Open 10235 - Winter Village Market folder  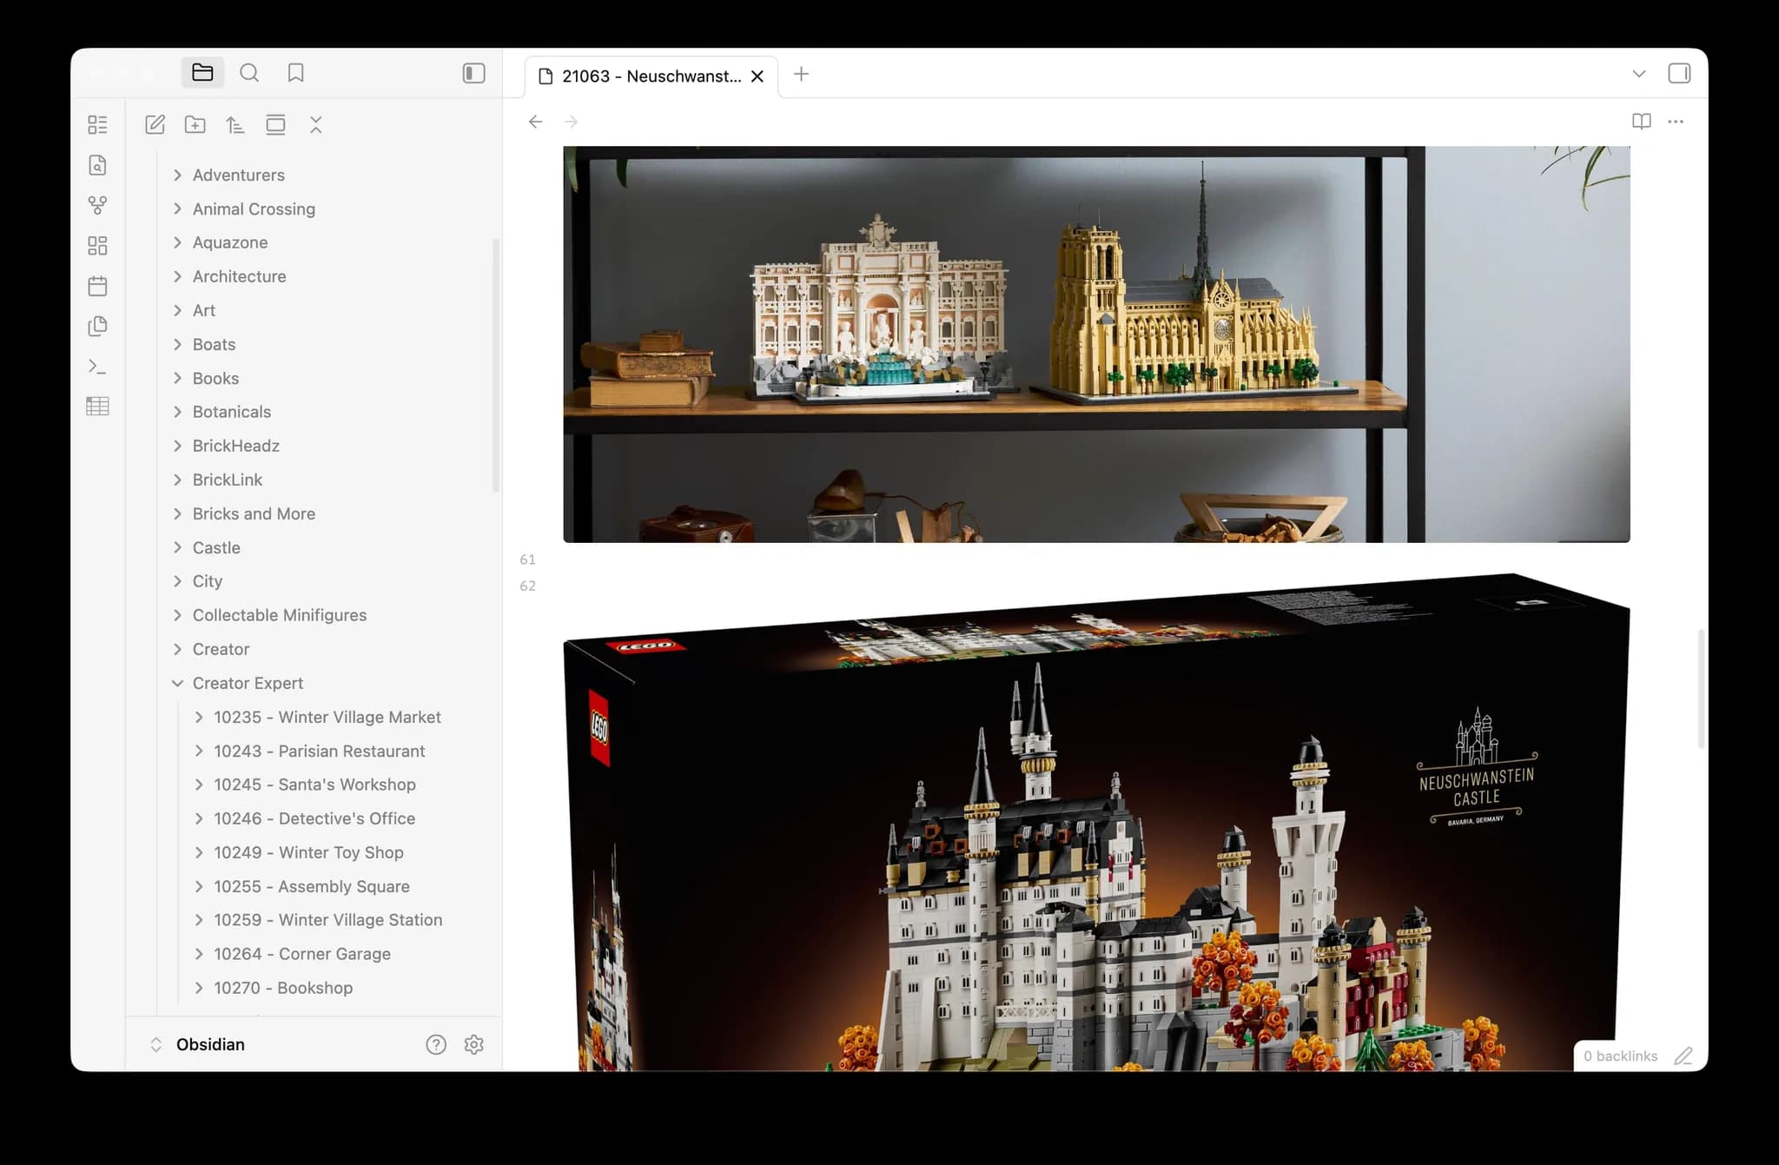[327, 717]
